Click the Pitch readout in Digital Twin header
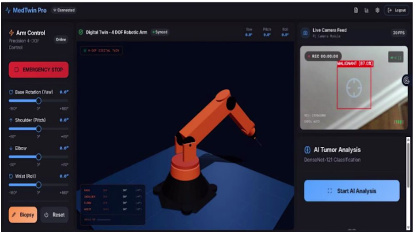The width and height of the screenshot is (414, 232). coord(267,32)
